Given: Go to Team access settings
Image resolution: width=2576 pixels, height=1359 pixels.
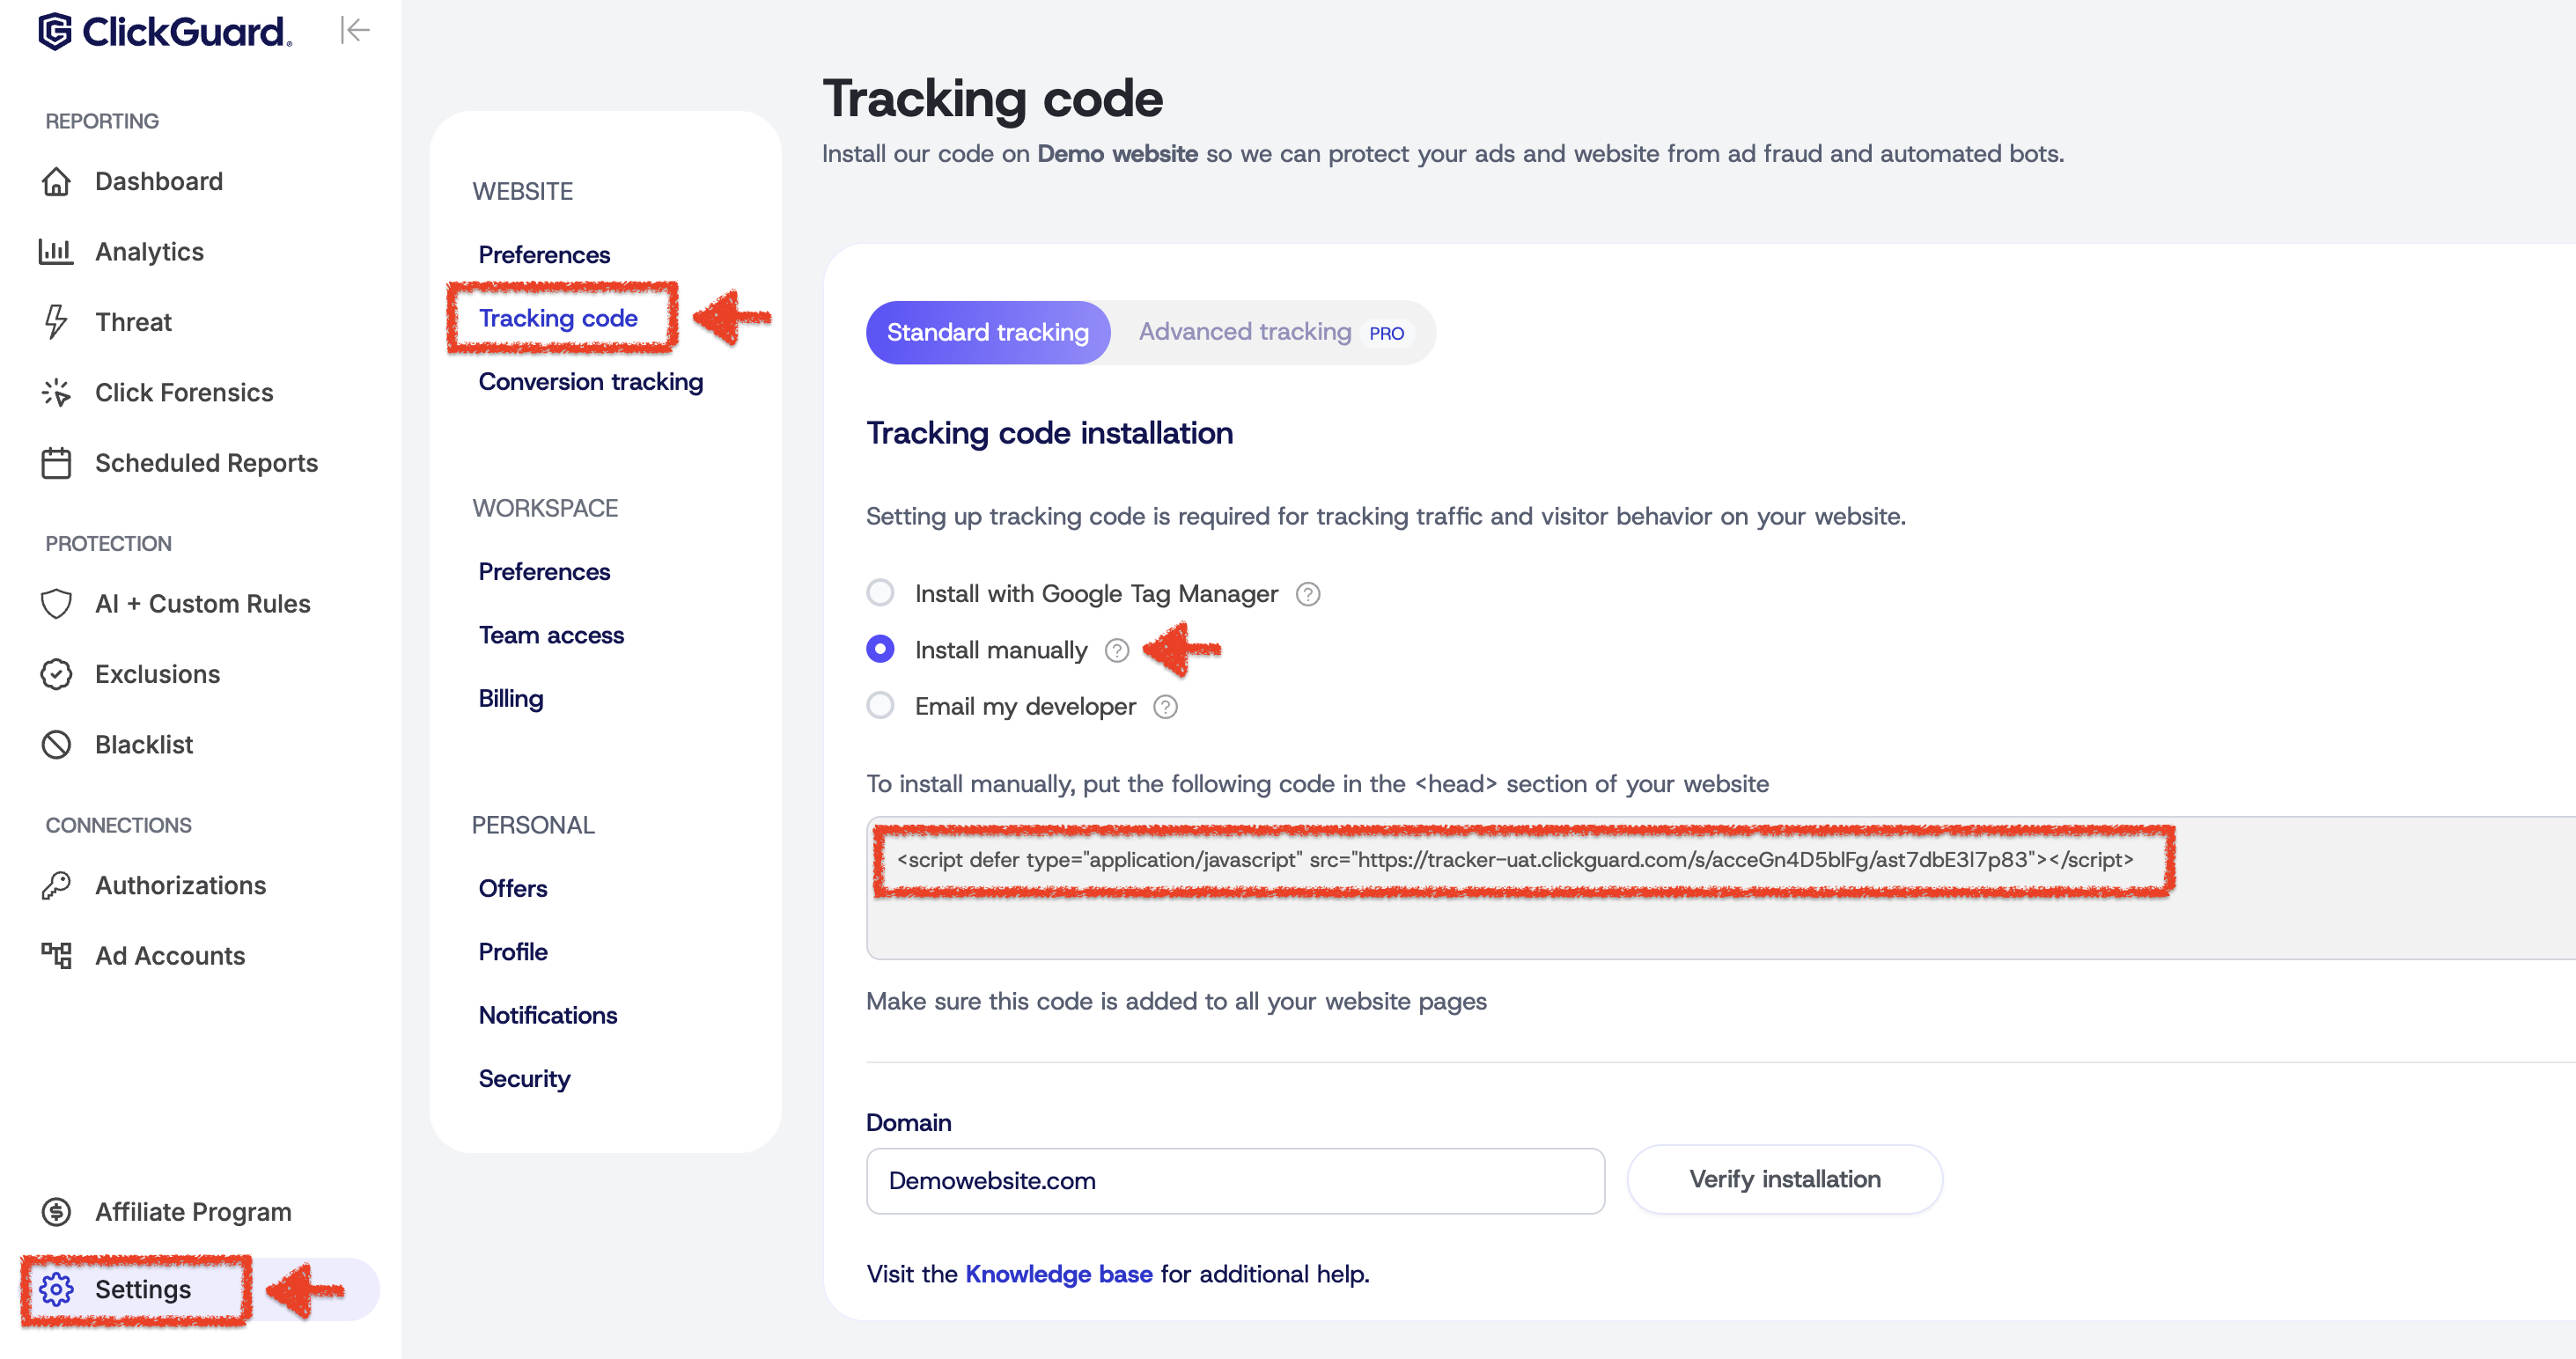Looking at the screenshot, I should click(x=551, y=635).
